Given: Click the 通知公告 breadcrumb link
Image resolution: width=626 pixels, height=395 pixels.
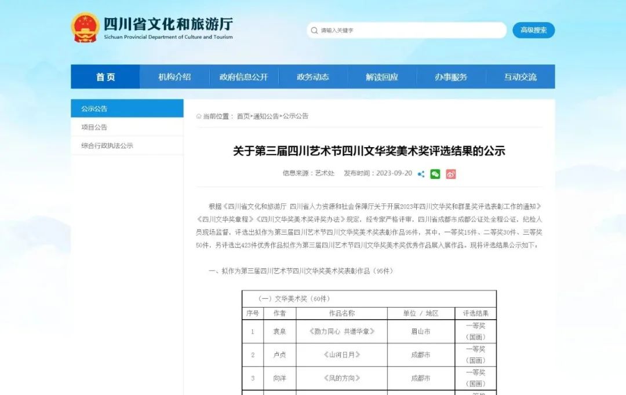Looking at the screenshot, I should pos(266,116).
